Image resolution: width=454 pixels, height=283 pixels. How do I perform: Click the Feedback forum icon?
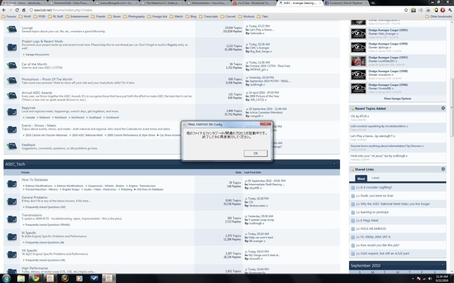[x=12, y=146]
